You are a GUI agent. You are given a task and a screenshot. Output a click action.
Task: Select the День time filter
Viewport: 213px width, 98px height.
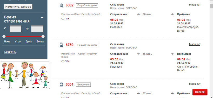[29, 41]
